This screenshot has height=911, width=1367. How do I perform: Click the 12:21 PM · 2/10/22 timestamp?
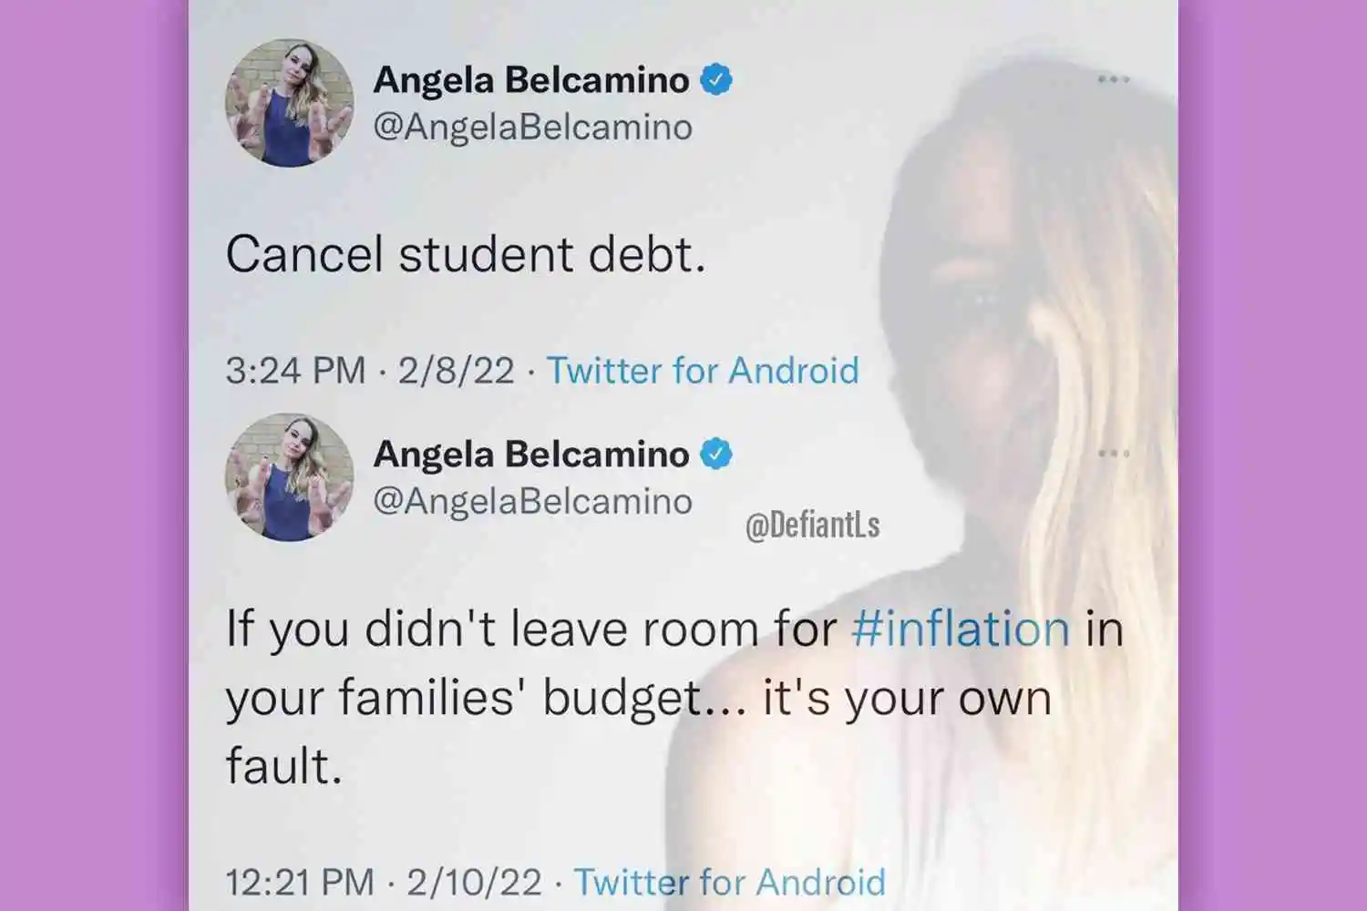tap(383, 882)
